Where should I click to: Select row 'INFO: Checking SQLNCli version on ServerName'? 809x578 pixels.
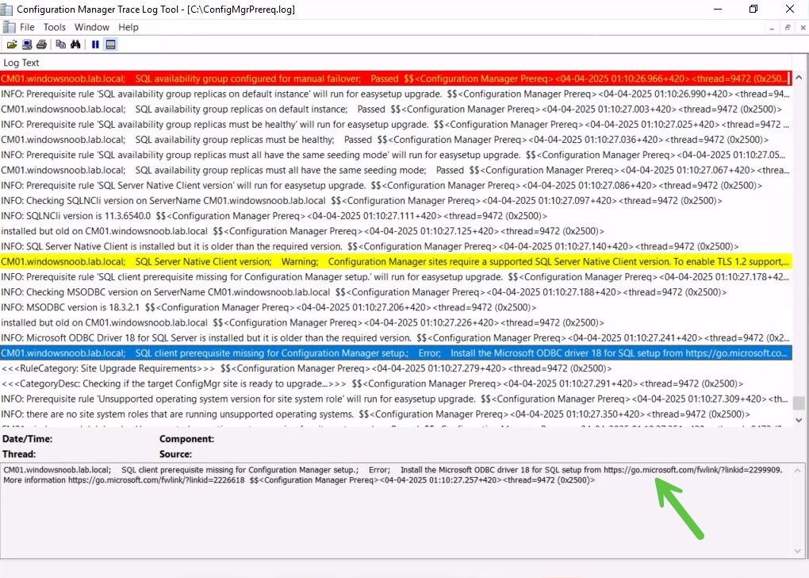pyautogui.click(x=396, y=200)
